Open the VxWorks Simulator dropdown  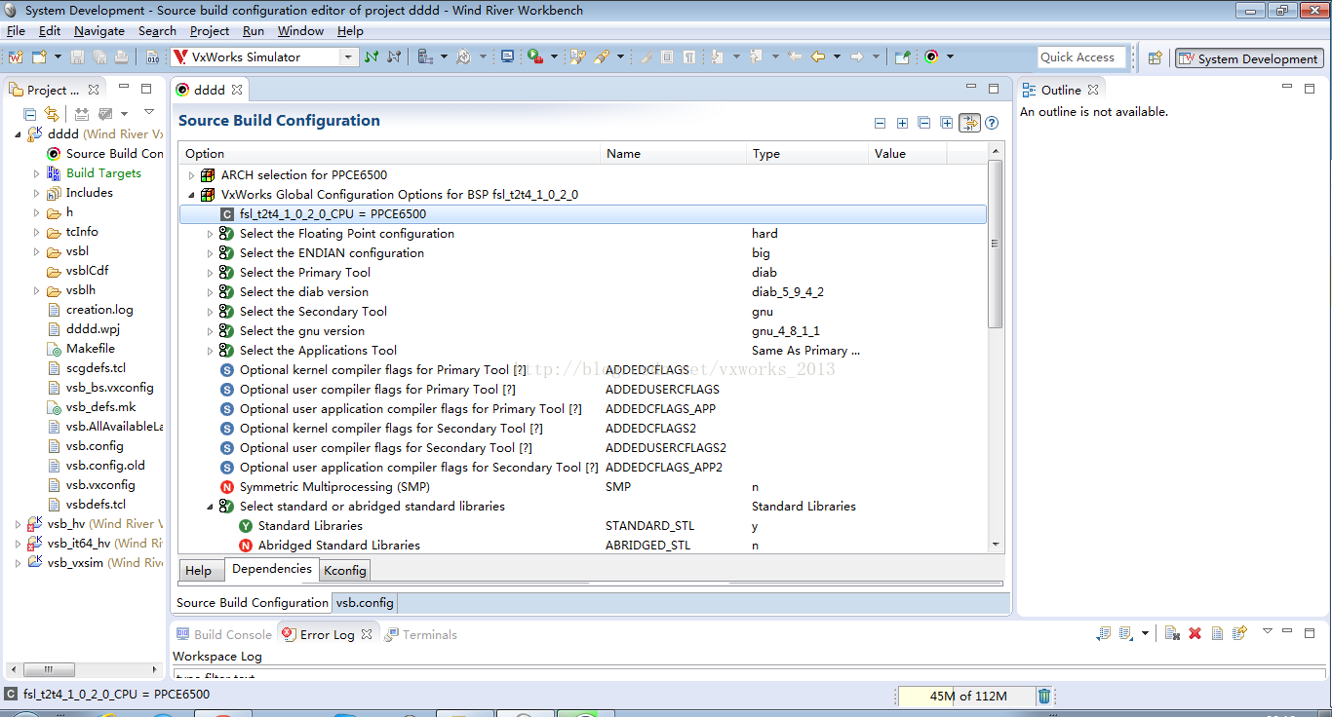[348, 57]
